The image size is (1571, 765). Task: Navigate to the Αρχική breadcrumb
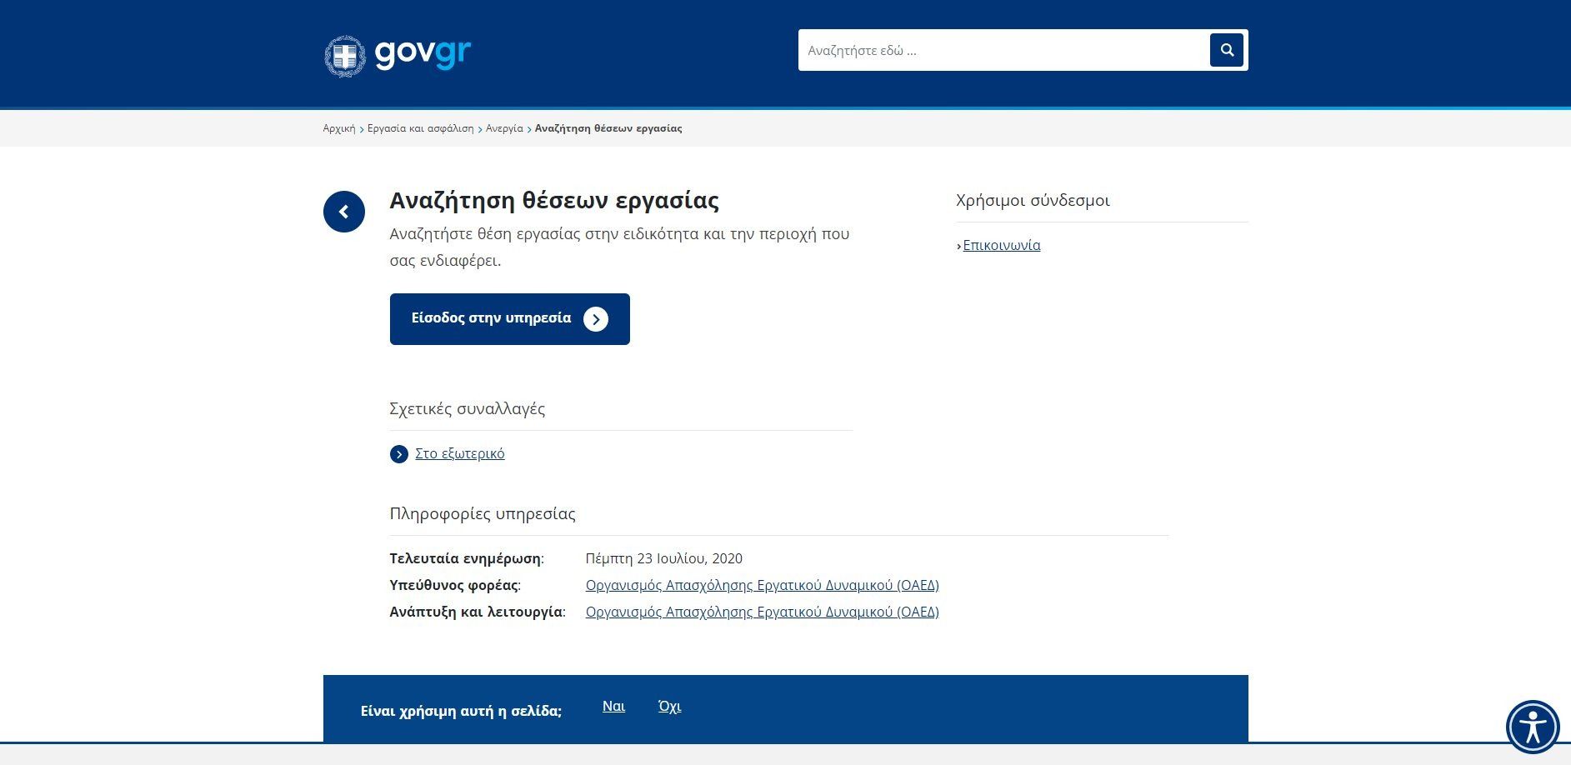tap(338, 128)
